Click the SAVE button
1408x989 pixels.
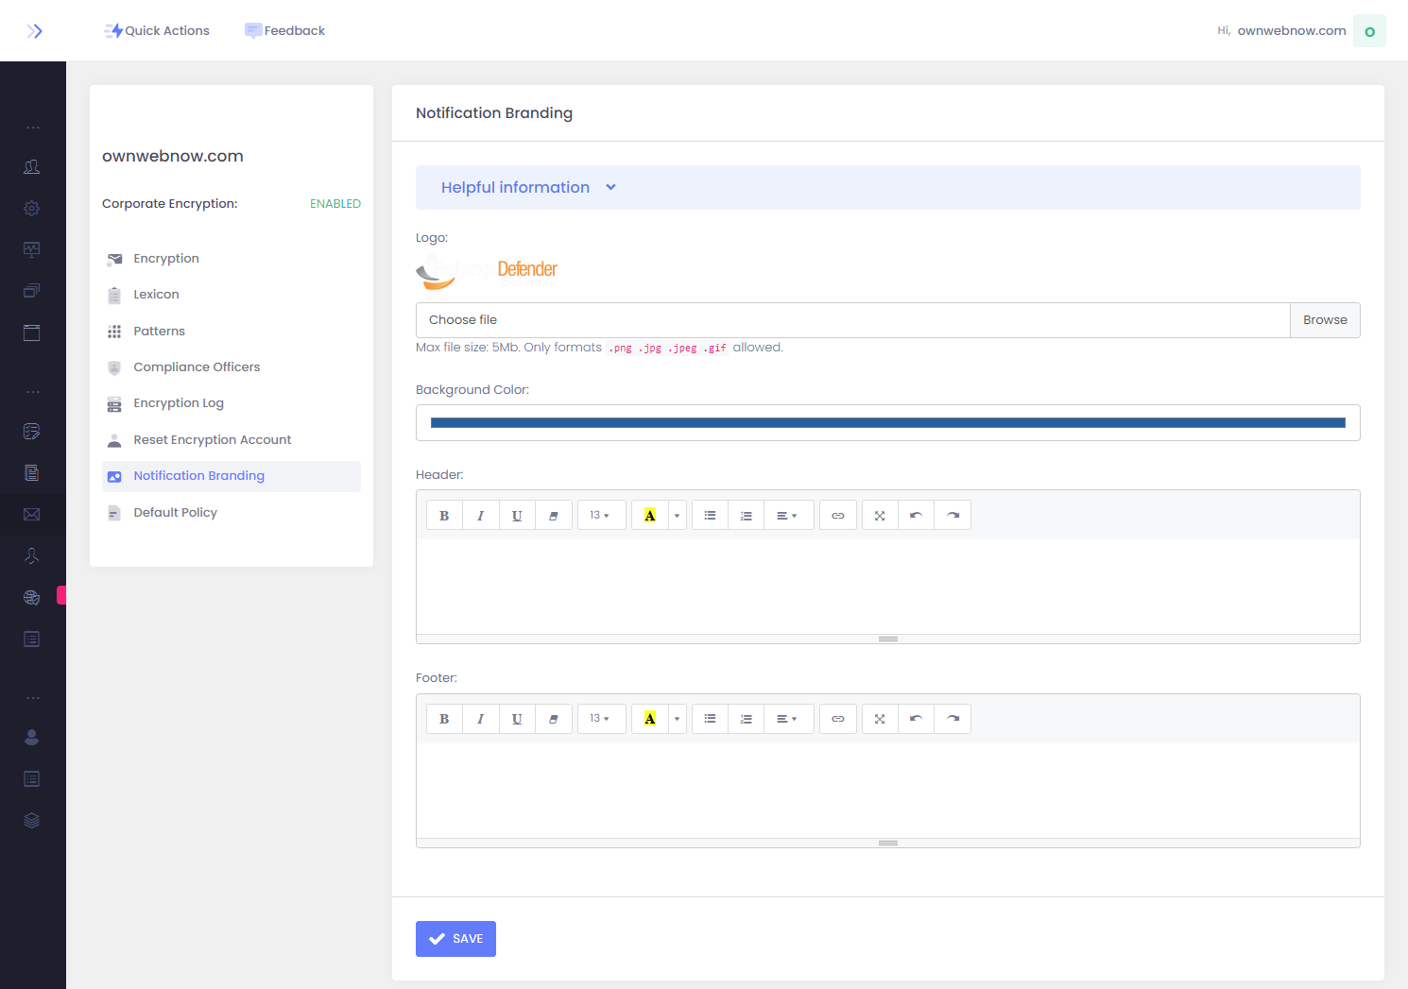point(455,939)
